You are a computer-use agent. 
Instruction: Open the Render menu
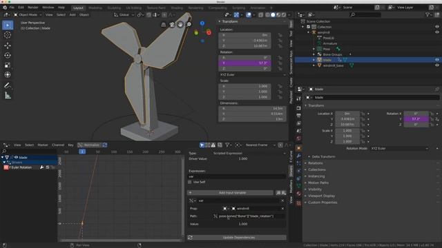pos(32,8)
